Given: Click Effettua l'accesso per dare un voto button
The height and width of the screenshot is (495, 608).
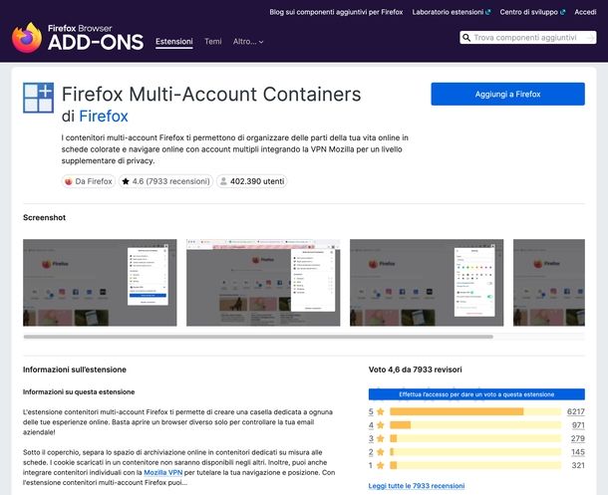Looking at the screenshot, I should tap(476, 394).
